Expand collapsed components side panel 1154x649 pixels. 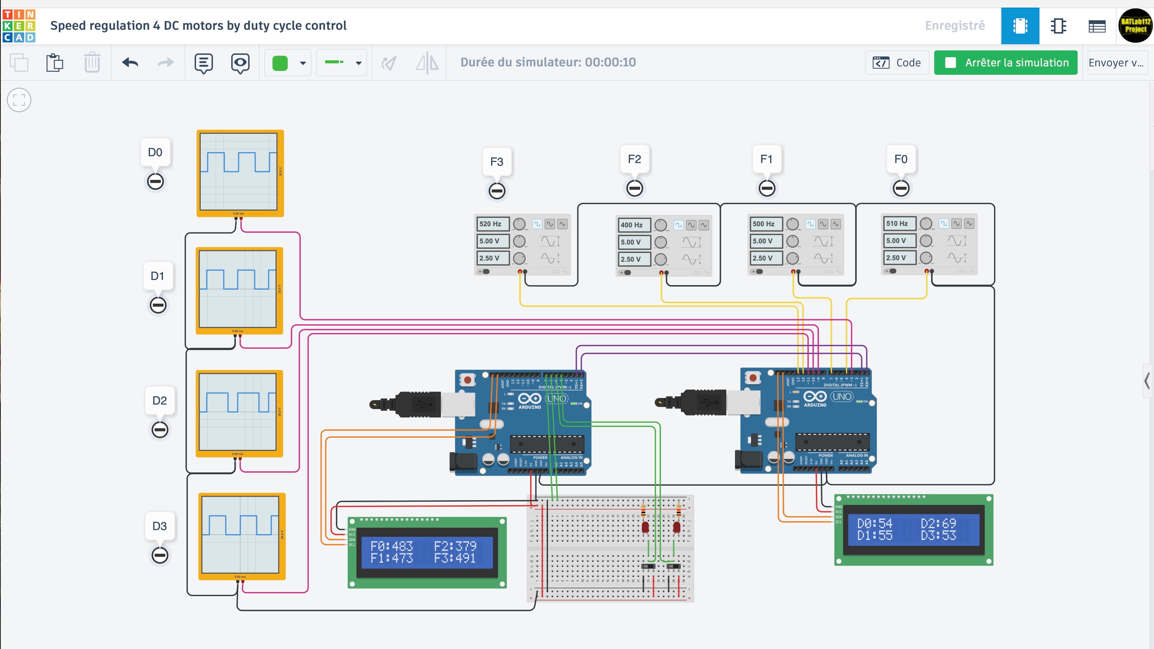pos(1147,381)
